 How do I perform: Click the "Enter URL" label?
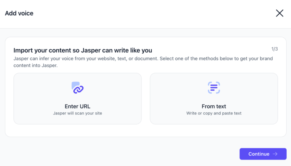coord(77,106)
